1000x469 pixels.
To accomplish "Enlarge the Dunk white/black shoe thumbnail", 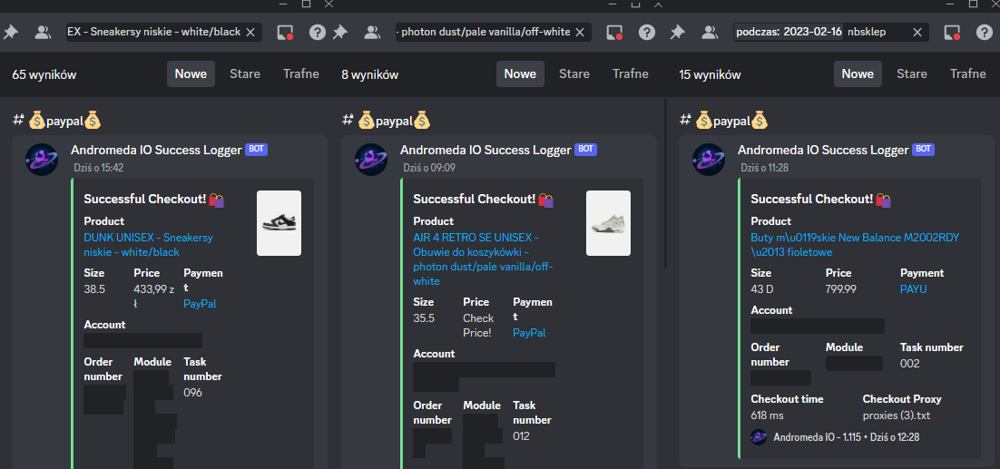I will 279,223.
